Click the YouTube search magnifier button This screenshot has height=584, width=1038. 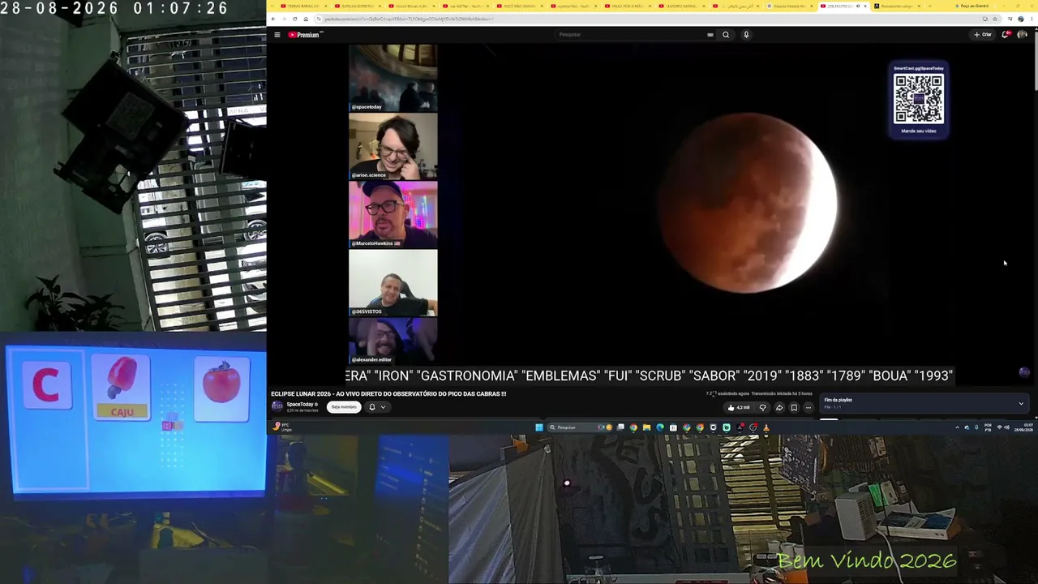(x=726, y=35)
